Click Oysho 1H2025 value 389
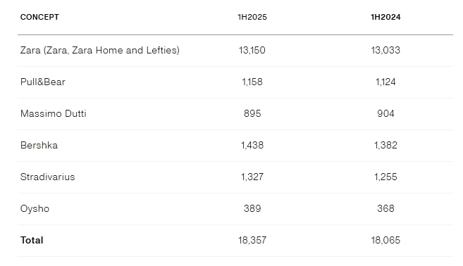Viewport: 463px width, 266px height. pyautogui.click(x=252, y=208)
